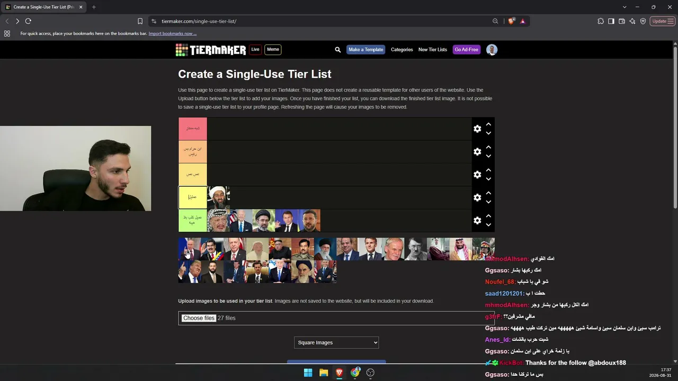Expand the tab search chevron
This screenshot has height=381, width=678.
[x=625, y=7]
